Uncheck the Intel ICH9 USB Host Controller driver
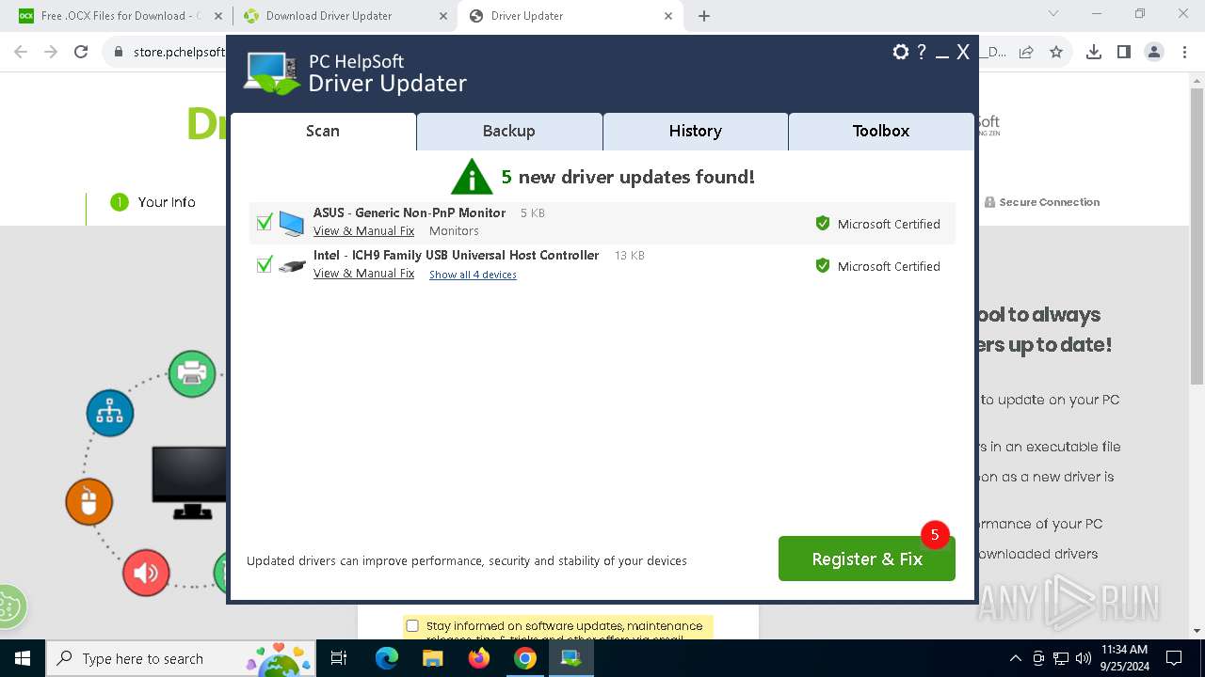 click(x=265, y=265)
